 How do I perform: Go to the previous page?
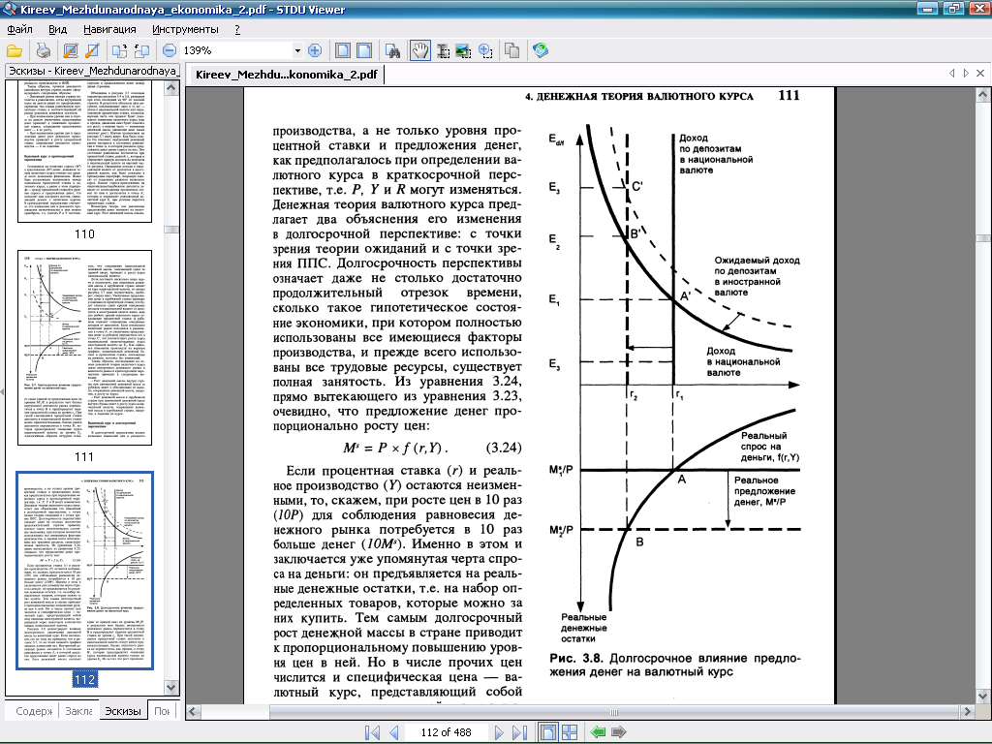click(394, 732)
